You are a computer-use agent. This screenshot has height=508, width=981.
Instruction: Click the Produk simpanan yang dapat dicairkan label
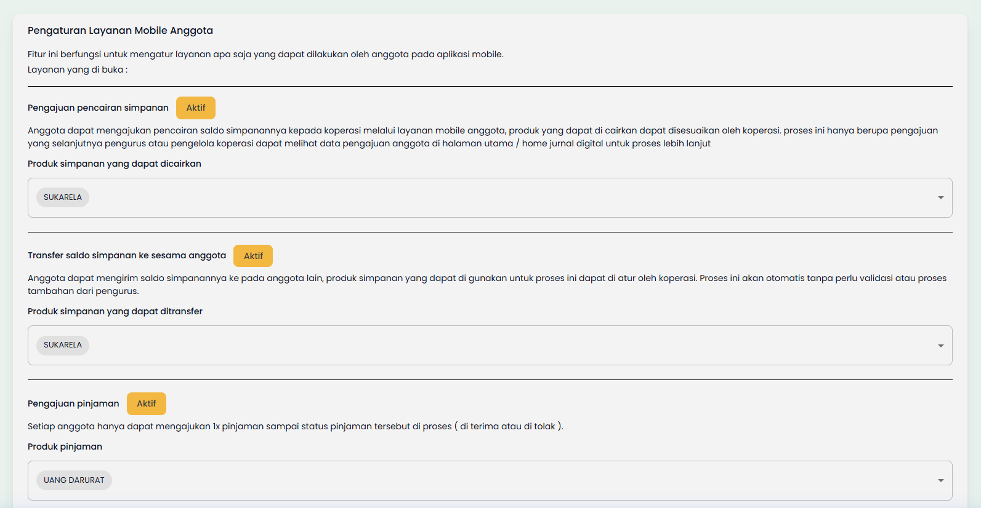click(x=115, y=164)
